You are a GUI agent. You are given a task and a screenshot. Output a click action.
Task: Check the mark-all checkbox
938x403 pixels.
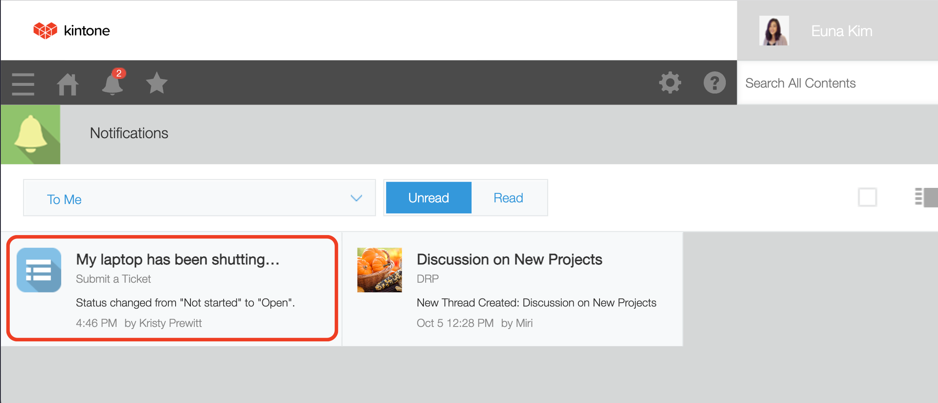[867, 197]
